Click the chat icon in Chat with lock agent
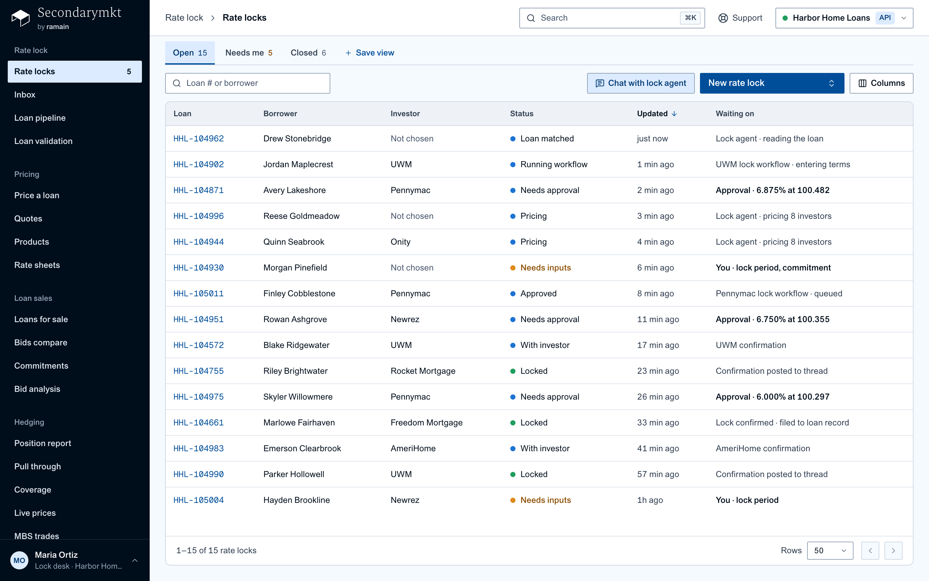 600,83
